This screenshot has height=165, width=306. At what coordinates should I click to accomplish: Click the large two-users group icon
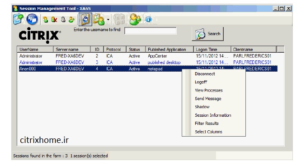click(135, 19)
